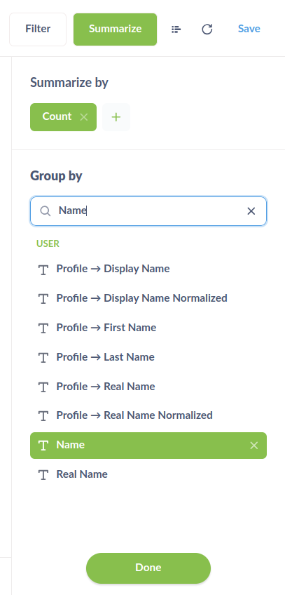Save the question via the Save link

point(249,29)
